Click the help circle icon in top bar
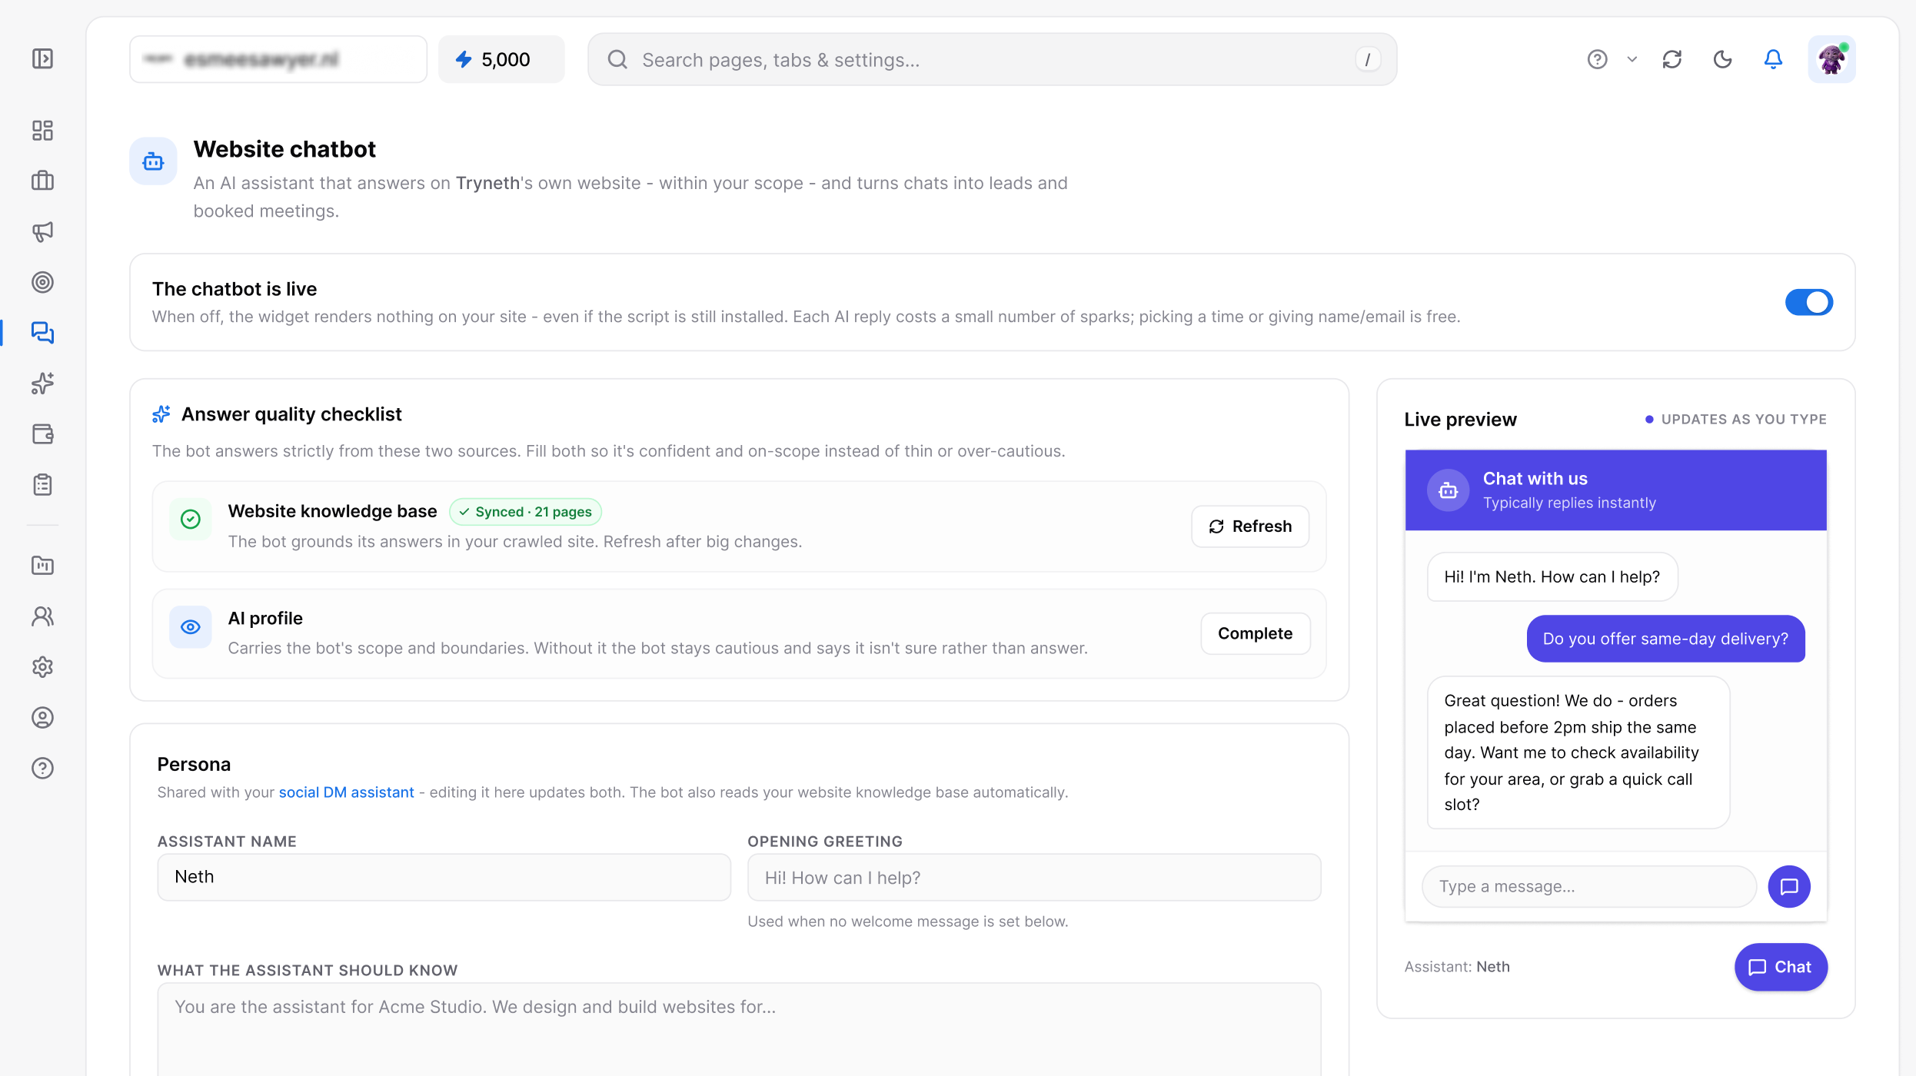The height and width of the screenshot is (1076, 1916). (1598, 59)
